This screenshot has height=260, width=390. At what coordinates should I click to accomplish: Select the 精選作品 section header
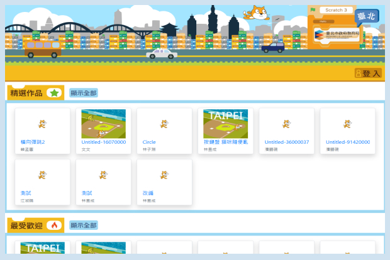pyautogui.click(x=36, y=93)
